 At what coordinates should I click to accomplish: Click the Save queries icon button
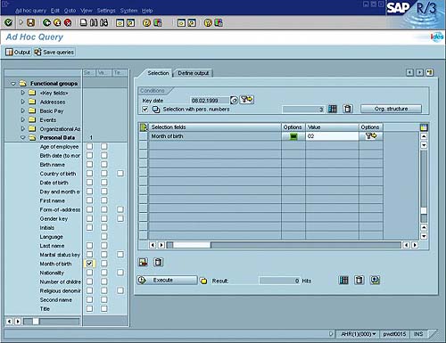click(x=54, y=53)
